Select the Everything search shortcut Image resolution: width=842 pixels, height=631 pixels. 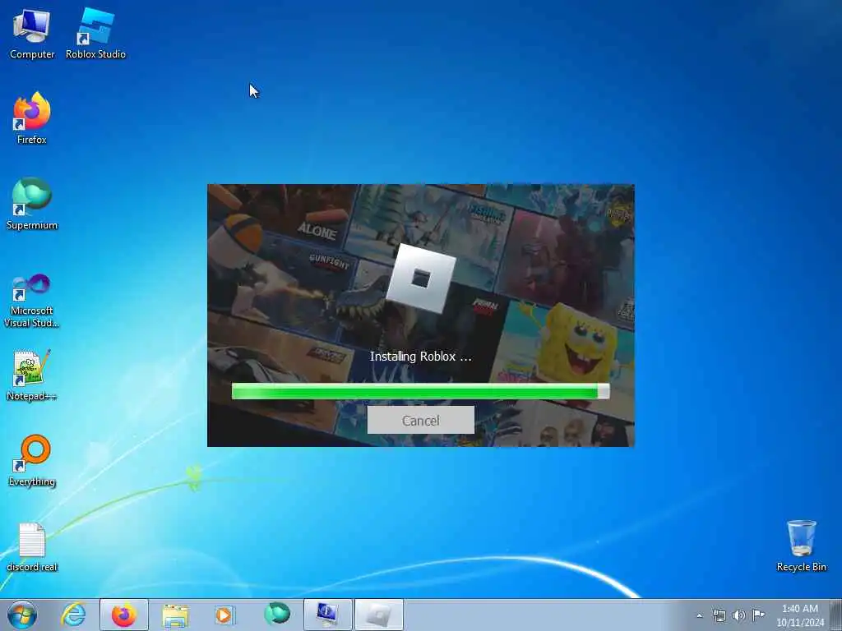point(32,461)
